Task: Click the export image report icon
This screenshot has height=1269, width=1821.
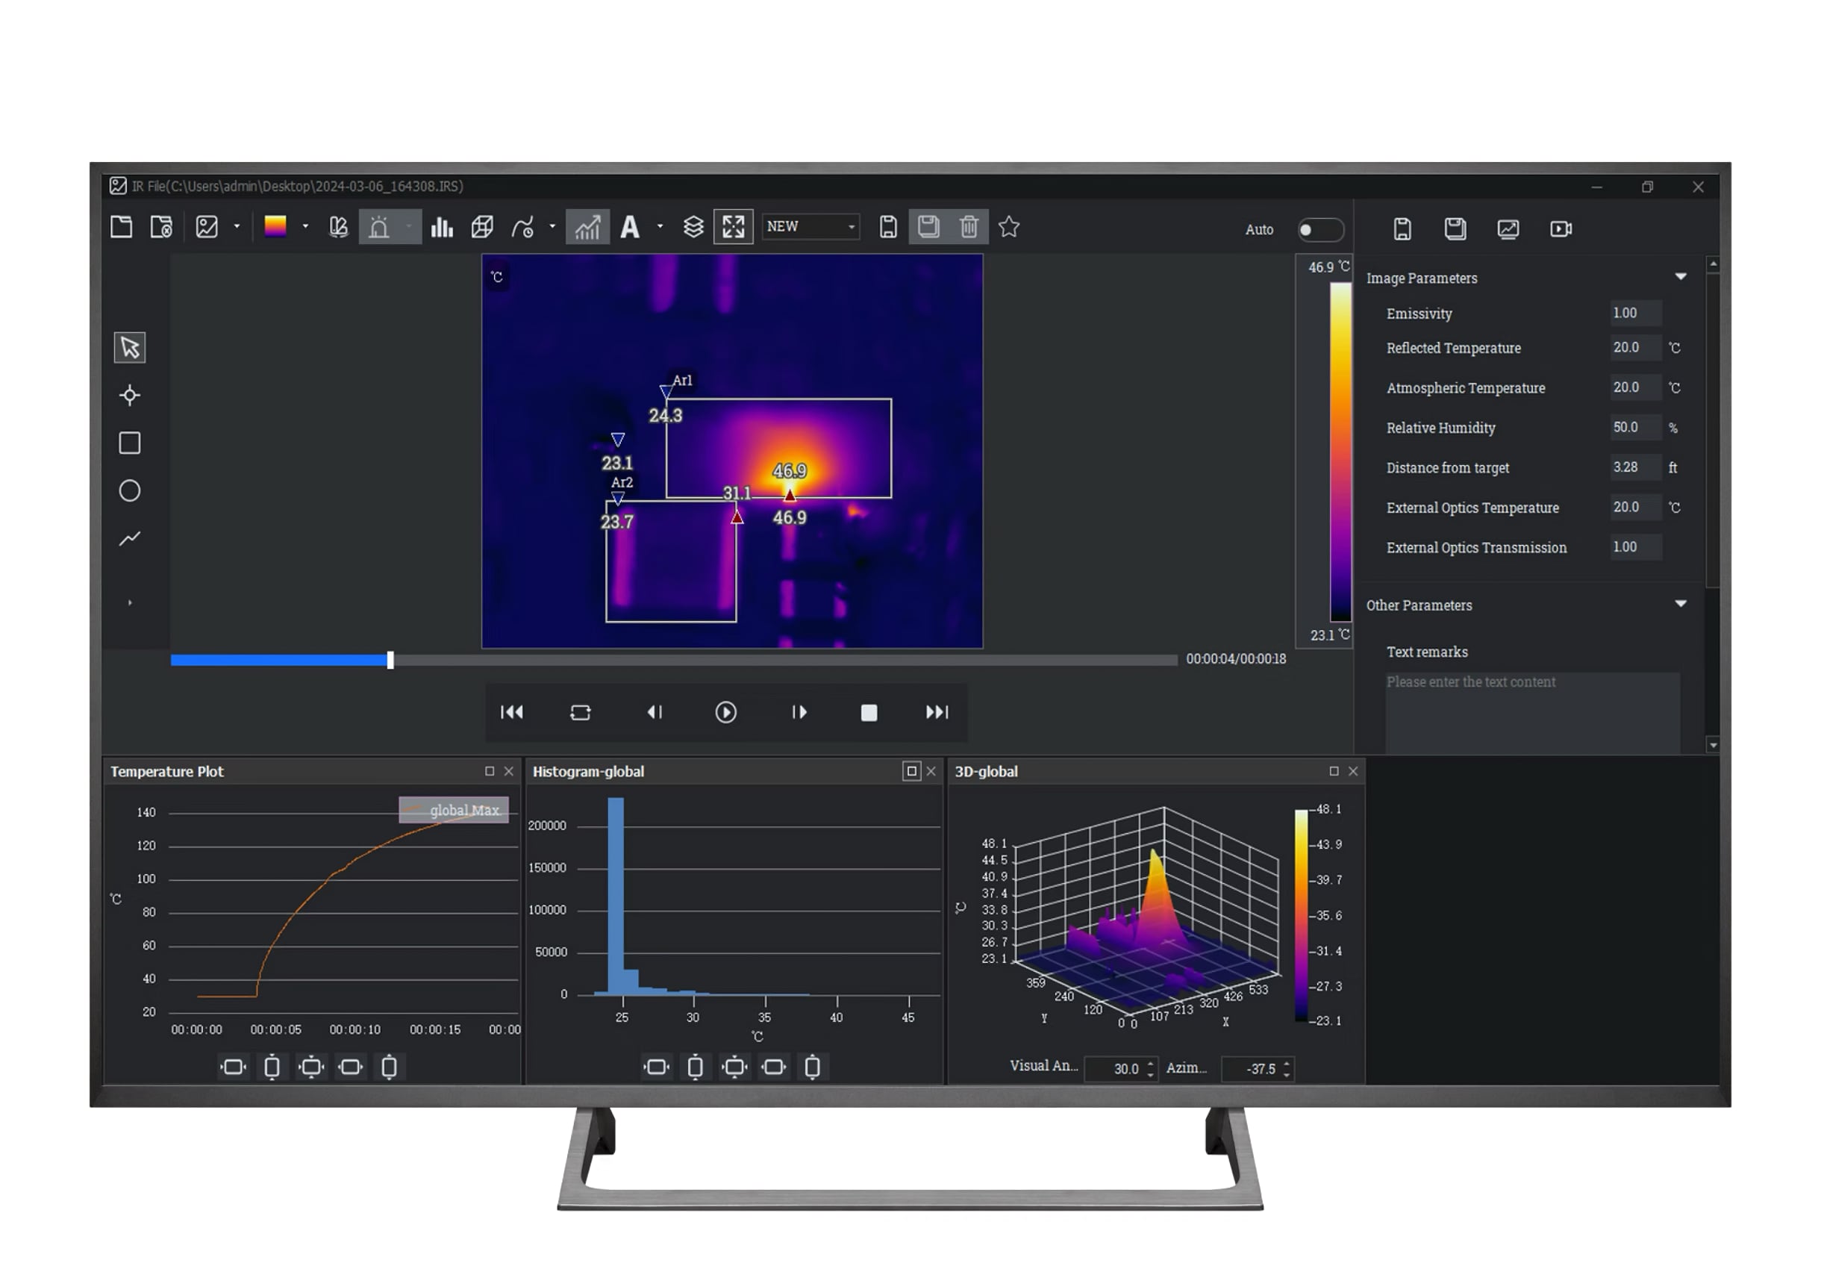Action: pyautogui.click(x=1508, y=229)
